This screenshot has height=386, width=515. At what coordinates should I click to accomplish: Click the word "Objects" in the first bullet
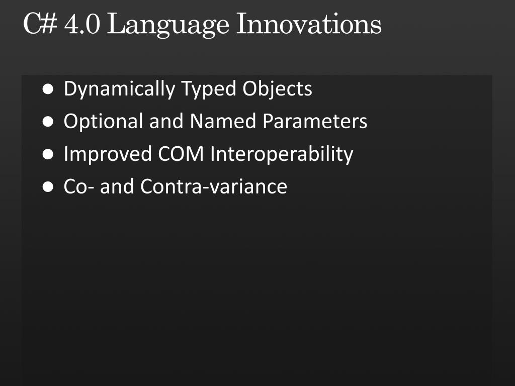[277, 89]
